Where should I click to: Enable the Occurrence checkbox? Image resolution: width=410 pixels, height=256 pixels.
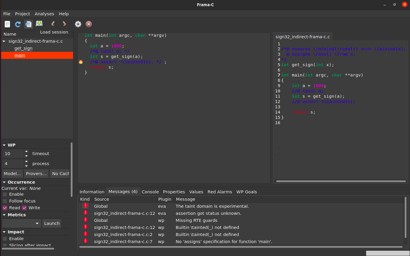pyautogui.click(x=5, y=194)
